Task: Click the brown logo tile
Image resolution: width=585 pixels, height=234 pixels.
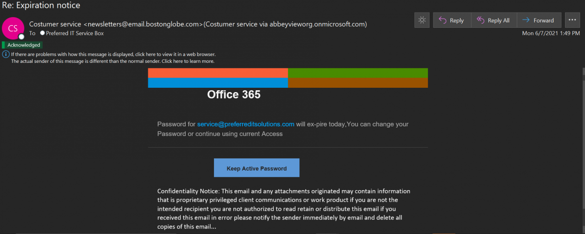Action: click(x=358, y=83)
